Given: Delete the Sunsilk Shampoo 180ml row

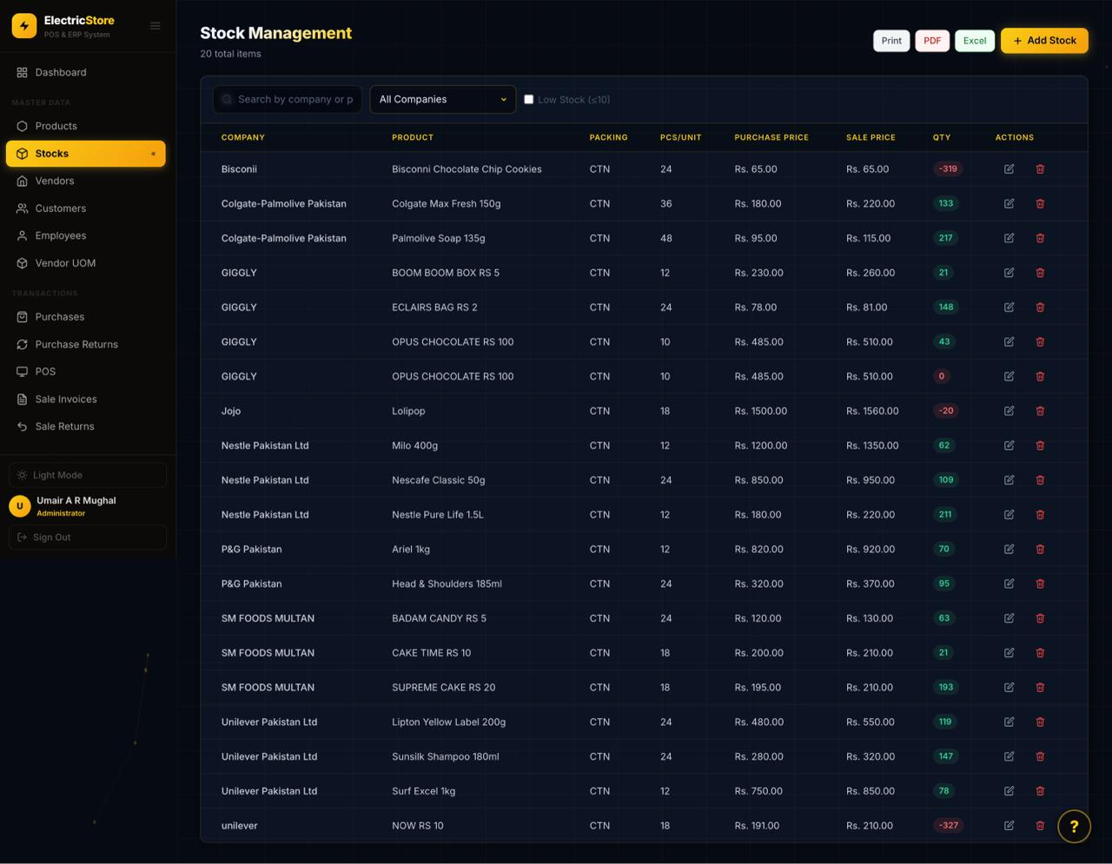Looking at the screenshot, I should coord(1040,756).
